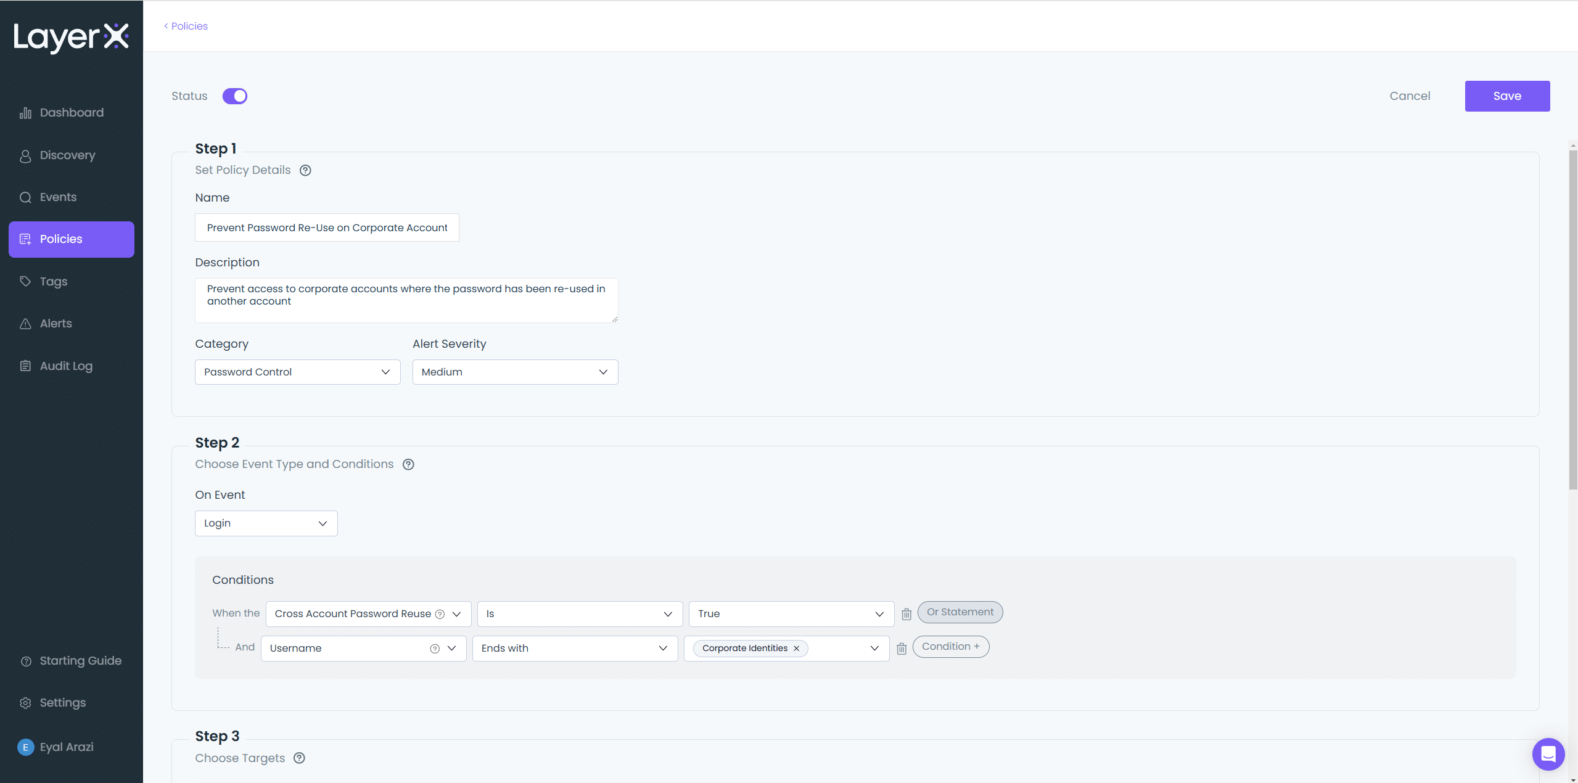Open the support chat bubble
Image resolution: width=1578 pixels, height=783 pixels.
click(1547, 754)
